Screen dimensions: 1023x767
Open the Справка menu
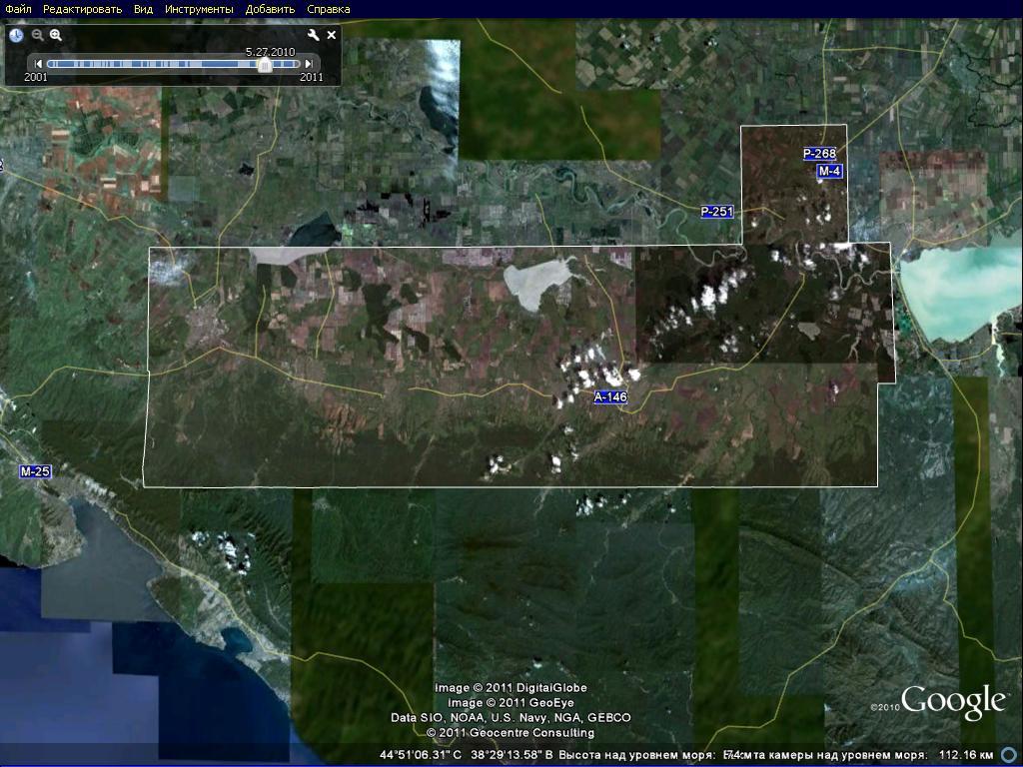coord(329,9)
